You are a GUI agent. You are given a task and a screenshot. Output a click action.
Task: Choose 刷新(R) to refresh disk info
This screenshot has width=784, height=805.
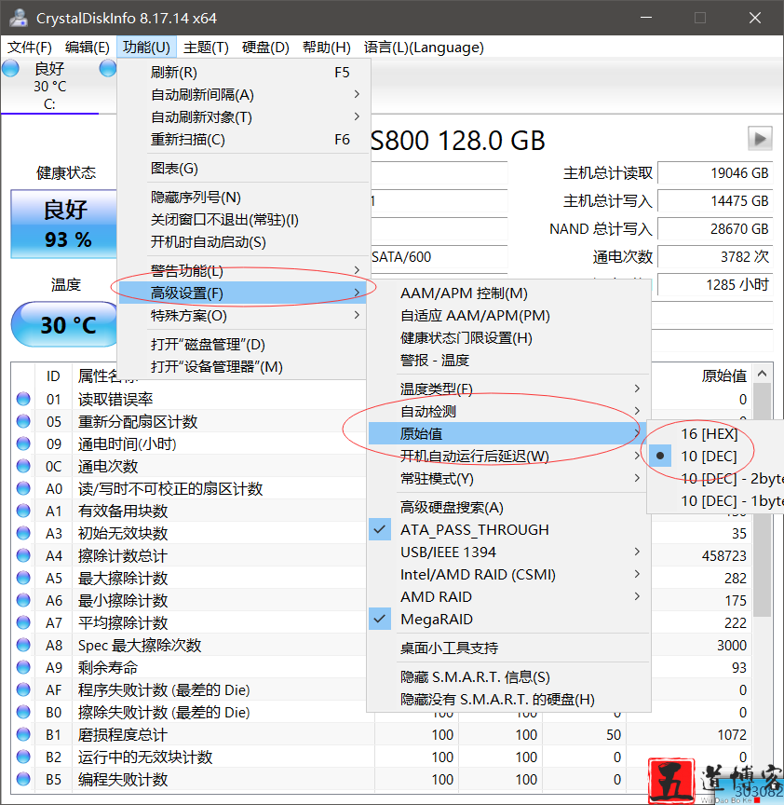click(x=243, y=73)
